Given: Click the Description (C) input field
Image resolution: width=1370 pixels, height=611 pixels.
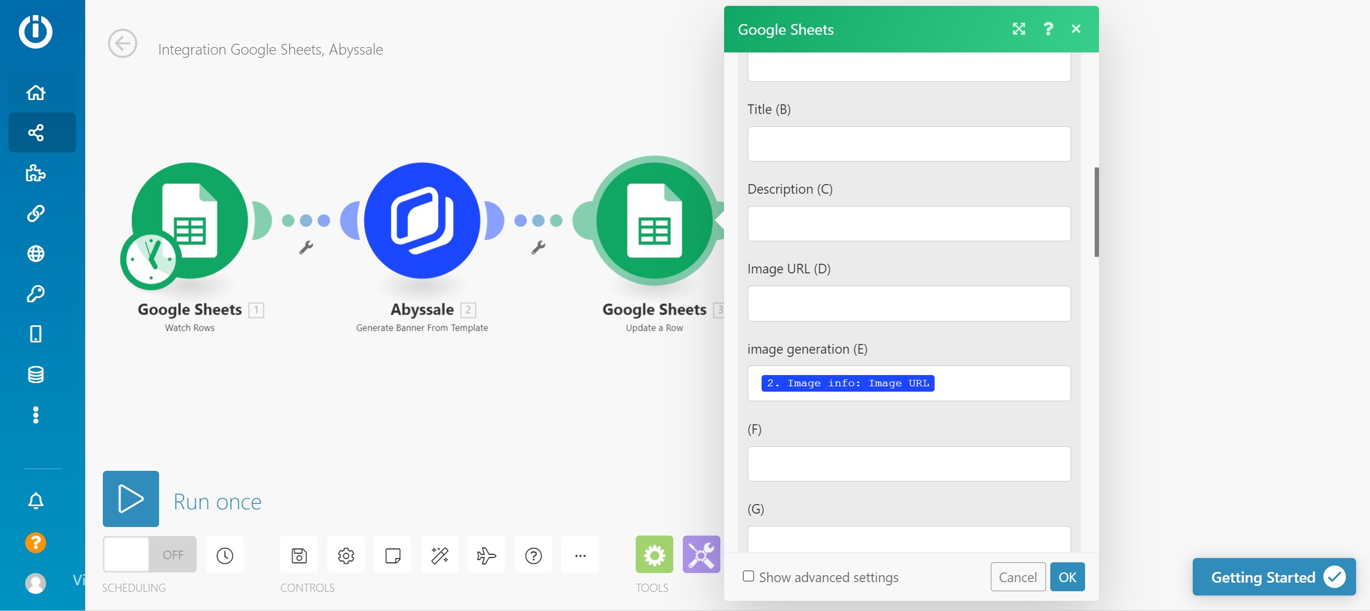Looking at the screenshot, I should [x=909, y=224].
